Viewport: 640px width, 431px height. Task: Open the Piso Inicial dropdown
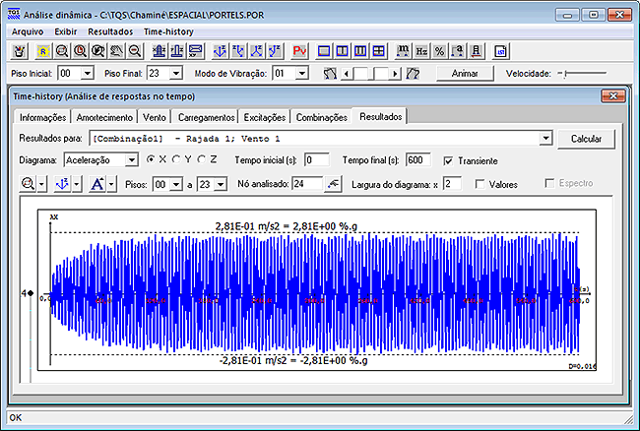88,74
